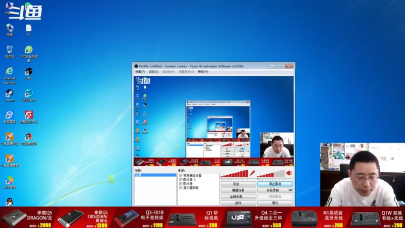Image resolution: width=405 pixels, height=228 pixels.
Task: Adjust the microphone volume level bars
Action: 234,173
